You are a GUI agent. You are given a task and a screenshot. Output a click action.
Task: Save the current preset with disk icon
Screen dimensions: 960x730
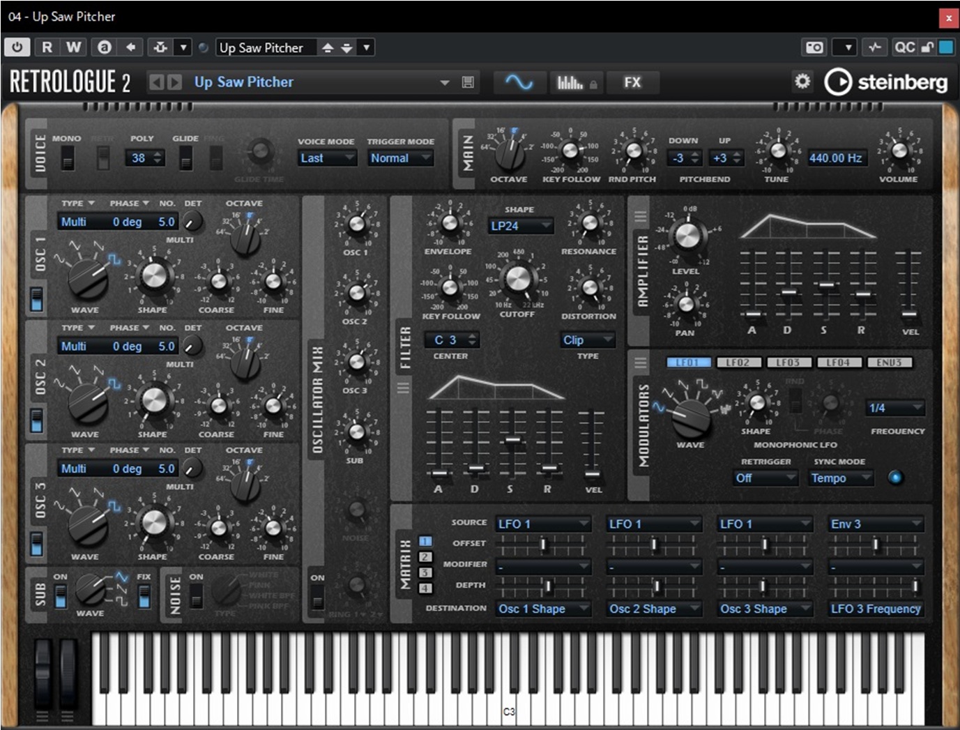468,82
